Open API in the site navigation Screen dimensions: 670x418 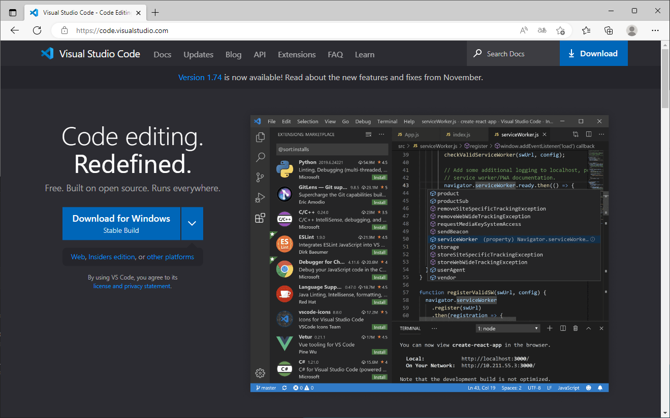(x=260, y=54)
